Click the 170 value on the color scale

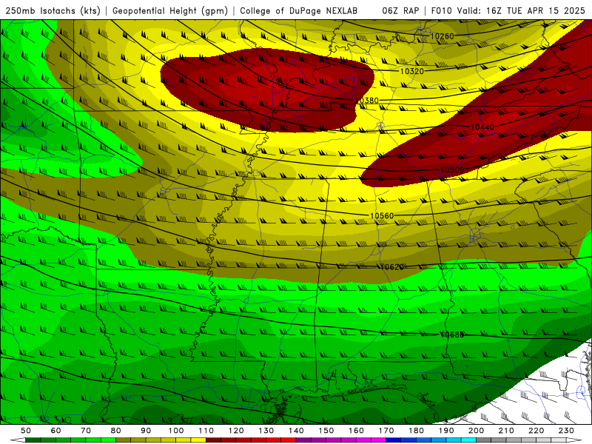click(x=386, y=431)
